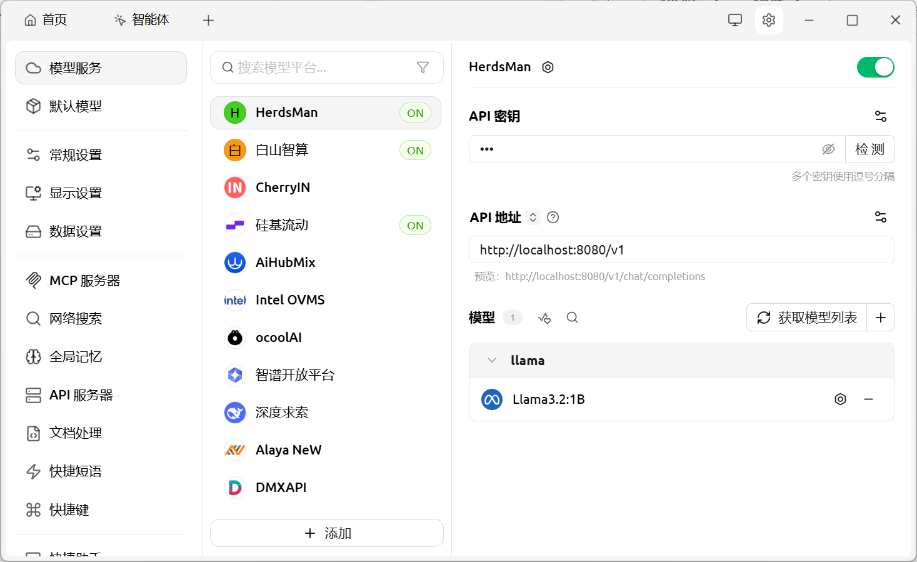Select the Alaya NeW provider text
Screen dimensions: 917x562
coord(289,450)
